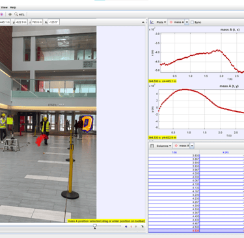
Task: Click the x (m) axis label on top plot
Action: (x=152, y=53)
